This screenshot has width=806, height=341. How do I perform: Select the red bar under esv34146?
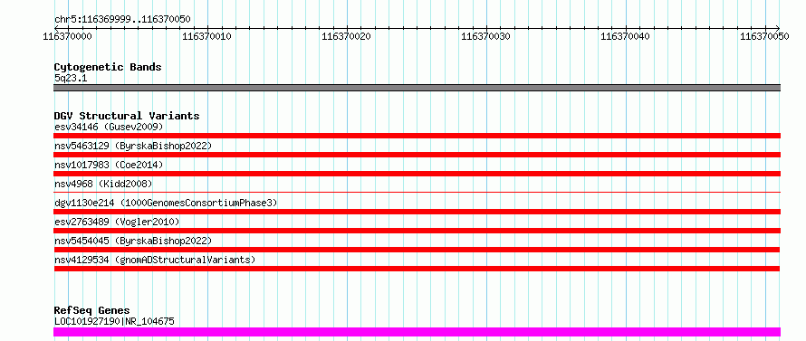[417, 136]
